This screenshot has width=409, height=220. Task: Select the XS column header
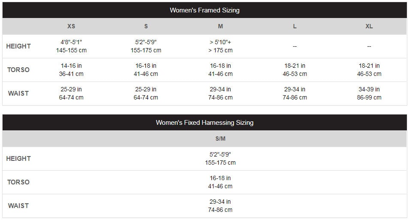point(71,26)
